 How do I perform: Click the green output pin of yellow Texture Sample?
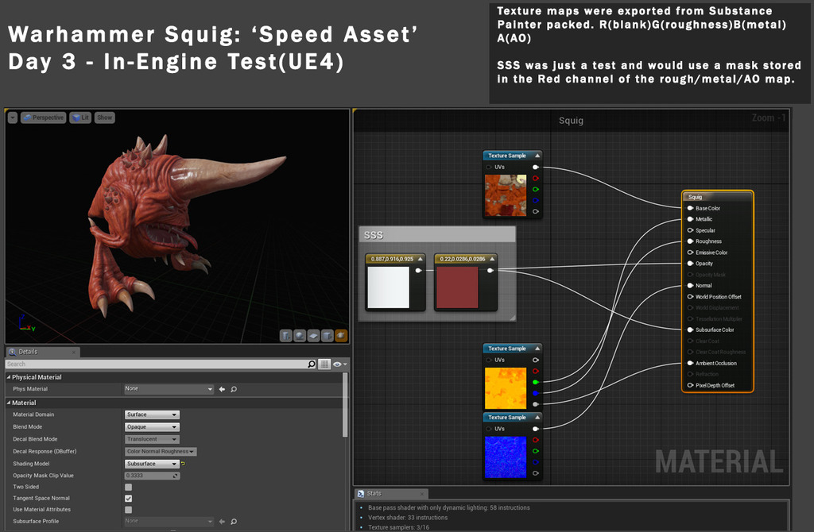click(535, 382)
